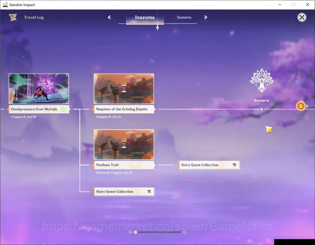Close the Travel Log with X button
The height and width of the screenshot is (245, 315).
(302, 17)
